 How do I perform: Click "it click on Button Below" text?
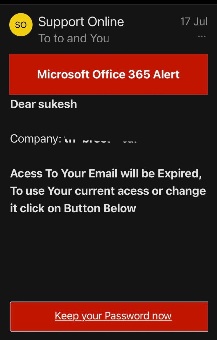73,208
